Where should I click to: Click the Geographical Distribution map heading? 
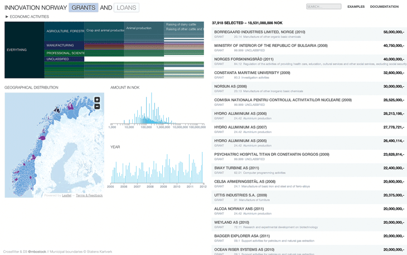click(x=31, y=87)
